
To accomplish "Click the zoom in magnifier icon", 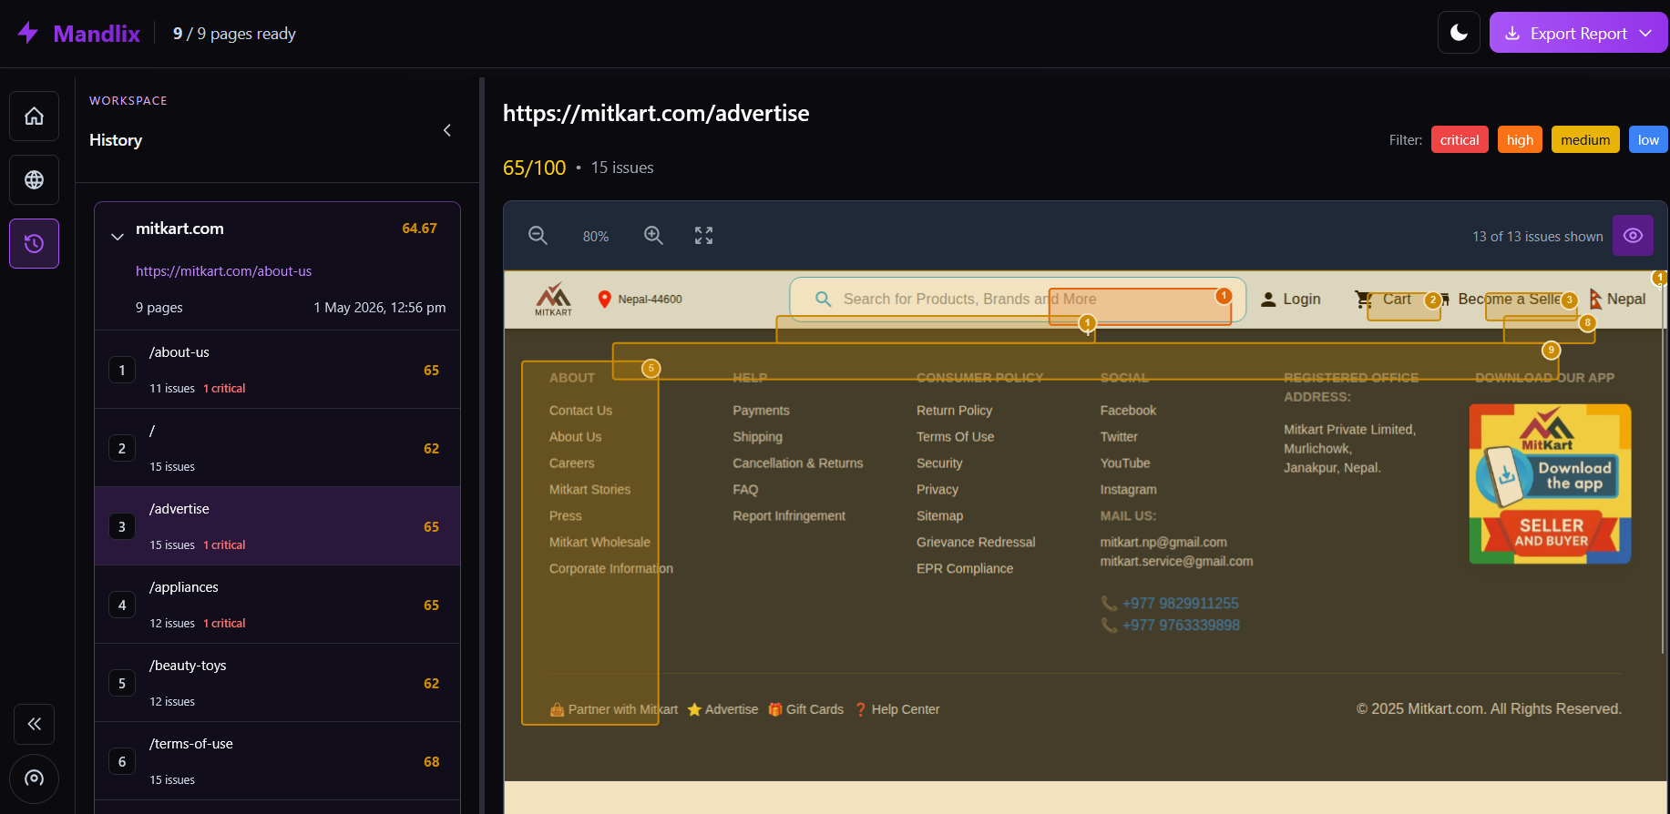I will [653, 236].
